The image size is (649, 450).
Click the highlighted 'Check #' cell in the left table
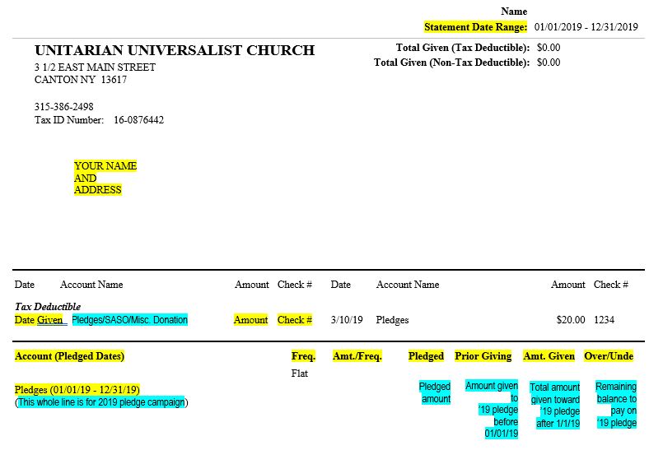[x=295, y=320]
